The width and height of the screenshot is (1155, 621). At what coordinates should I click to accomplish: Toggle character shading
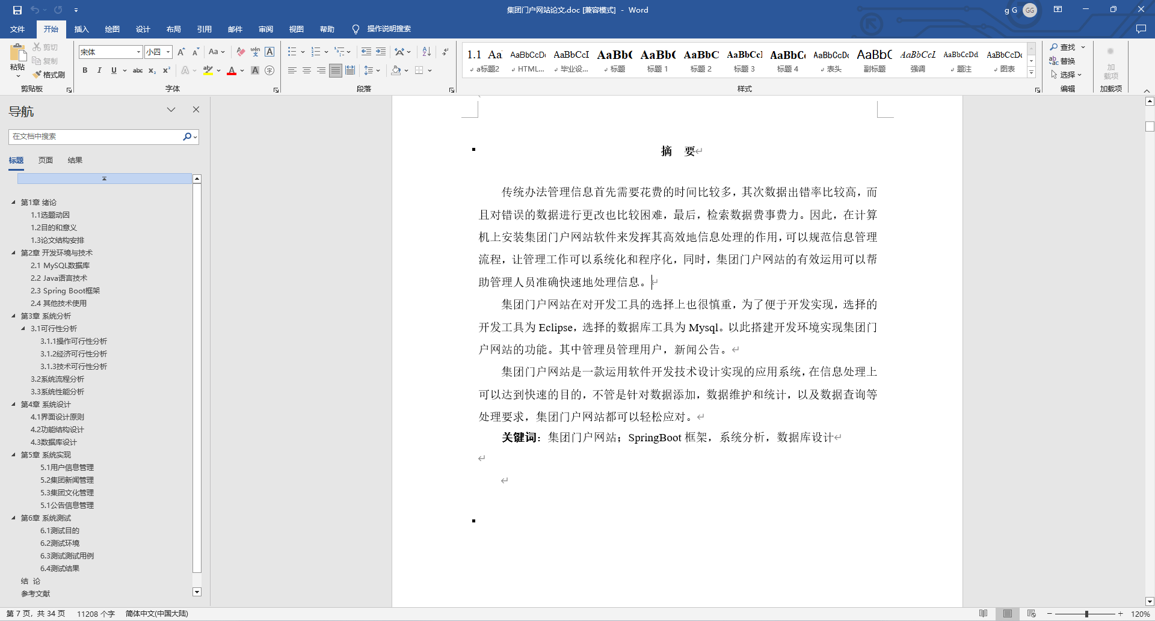[x=255, y=70]
